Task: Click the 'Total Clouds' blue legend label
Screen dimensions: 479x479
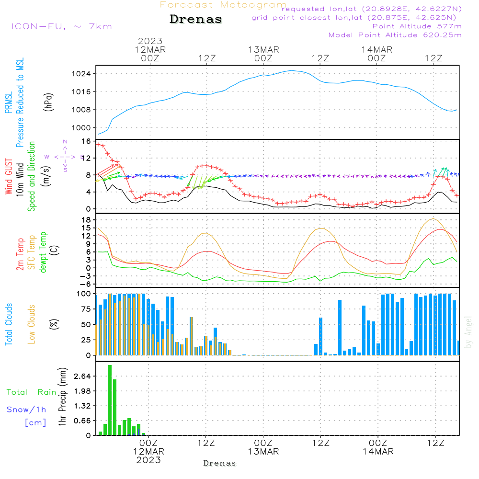Action: click(9, 324)
